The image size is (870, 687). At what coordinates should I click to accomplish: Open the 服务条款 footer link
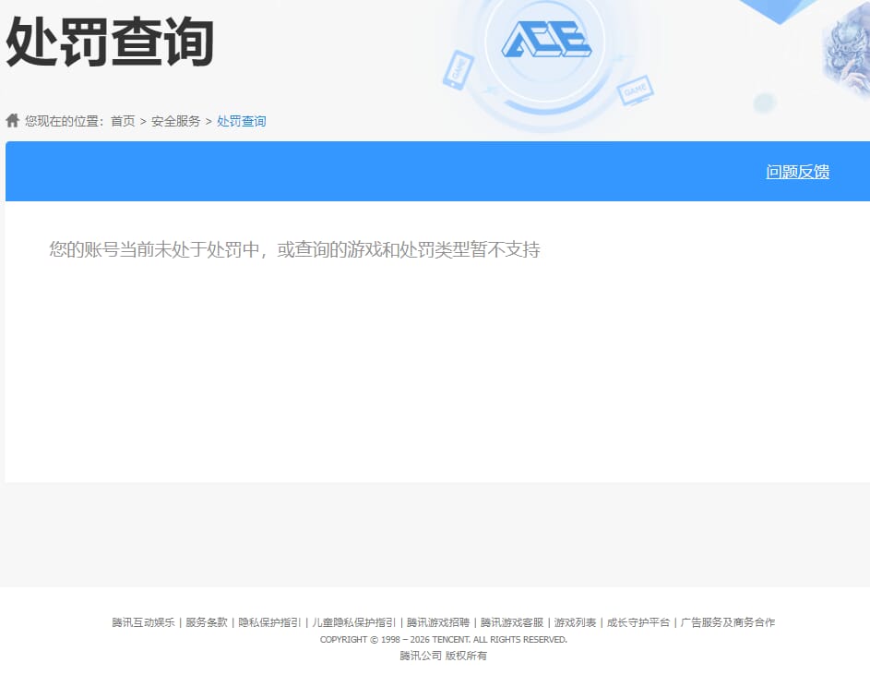click(x=207, y=622)
